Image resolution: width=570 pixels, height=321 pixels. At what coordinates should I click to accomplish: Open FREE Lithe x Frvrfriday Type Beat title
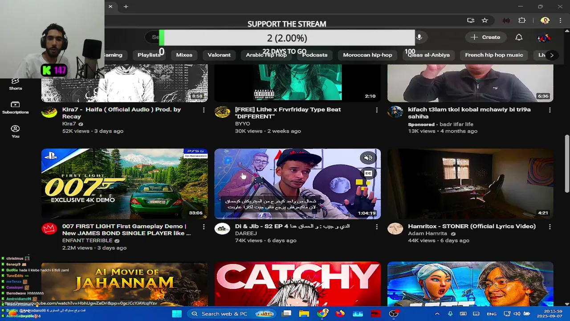(x=288, y=113)
